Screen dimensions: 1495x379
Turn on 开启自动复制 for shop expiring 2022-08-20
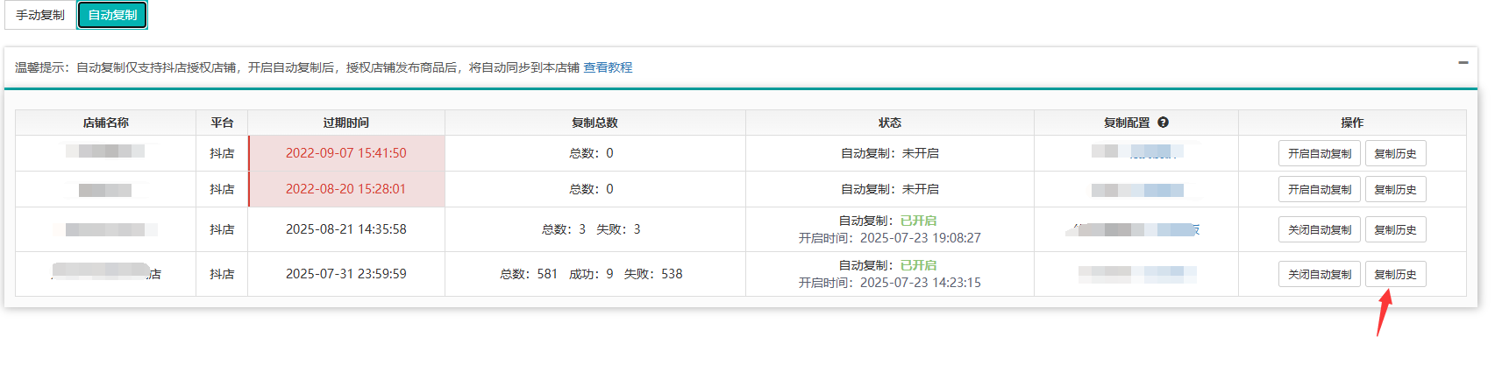point(1319,189)
